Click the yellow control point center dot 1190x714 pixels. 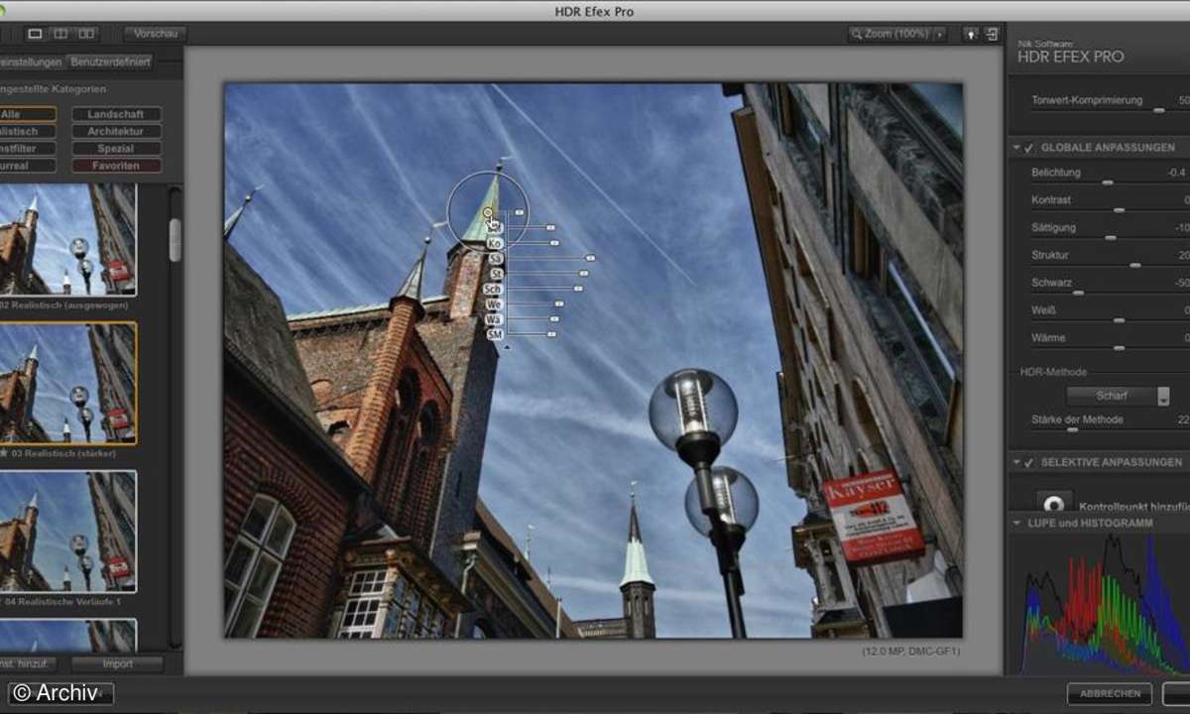tap(487, 211)
